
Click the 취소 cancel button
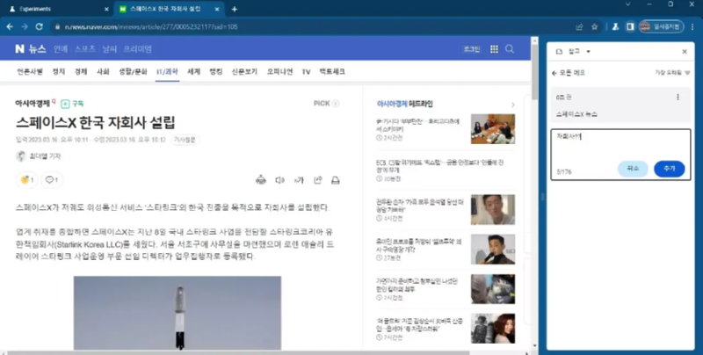633,168
